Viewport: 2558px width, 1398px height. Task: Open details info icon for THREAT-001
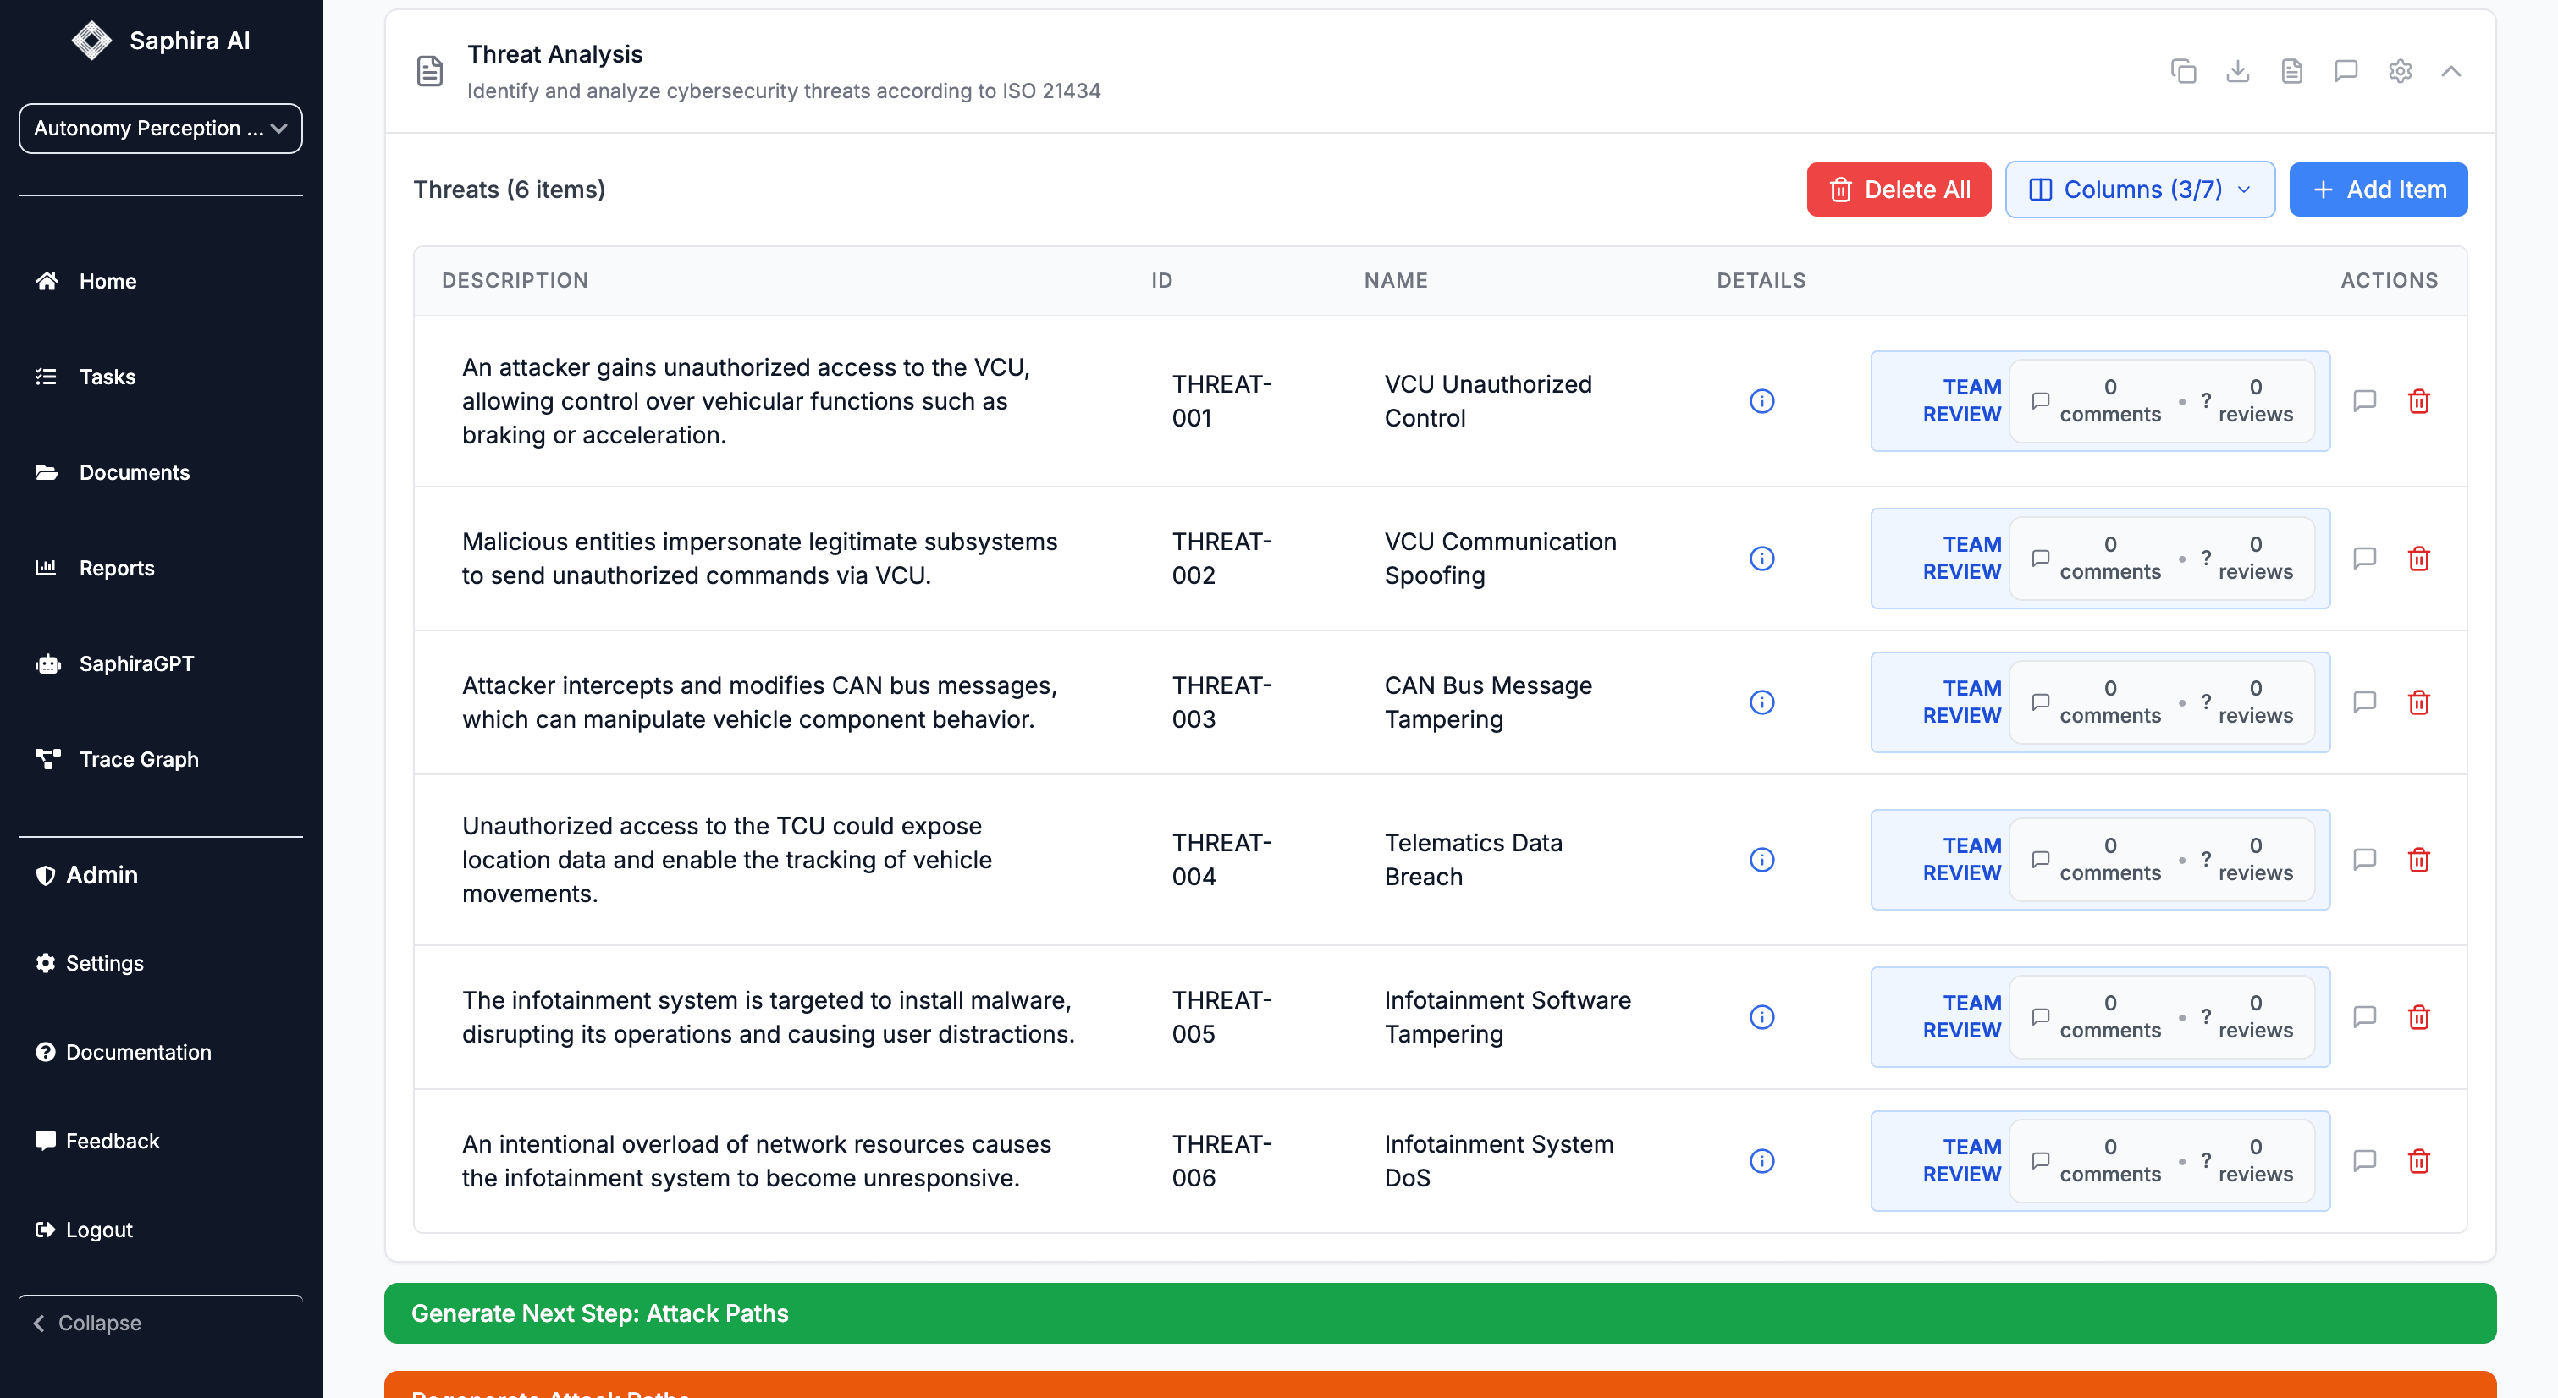point(1761,401)
